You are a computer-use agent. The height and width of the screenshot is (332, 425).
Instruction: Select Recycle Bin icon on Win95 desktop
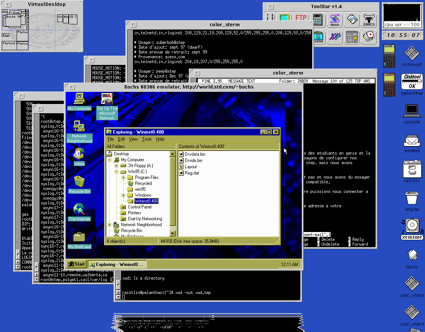point(79,185)
